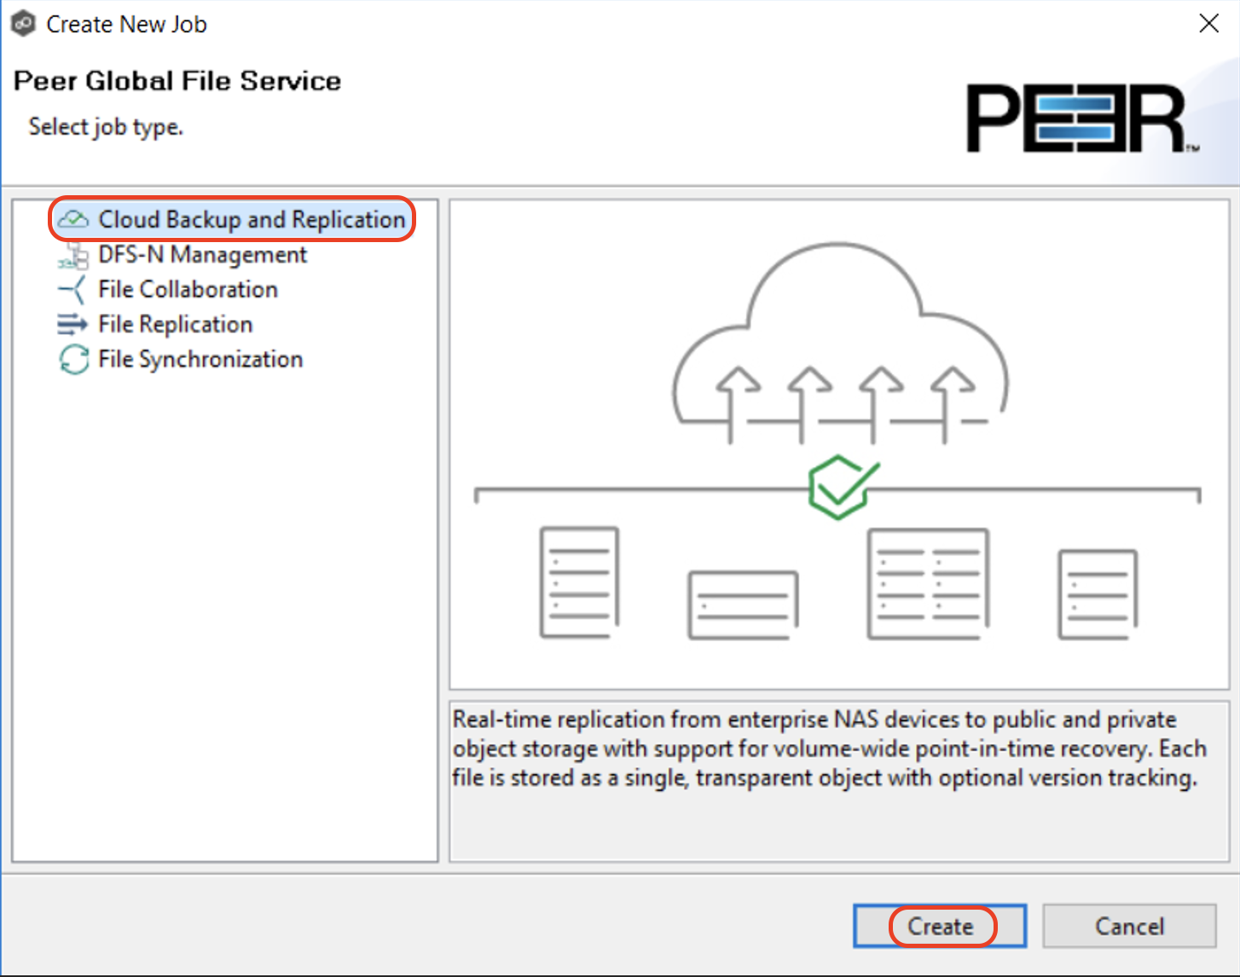Click the File Collaboration icon

click(72, 290)
